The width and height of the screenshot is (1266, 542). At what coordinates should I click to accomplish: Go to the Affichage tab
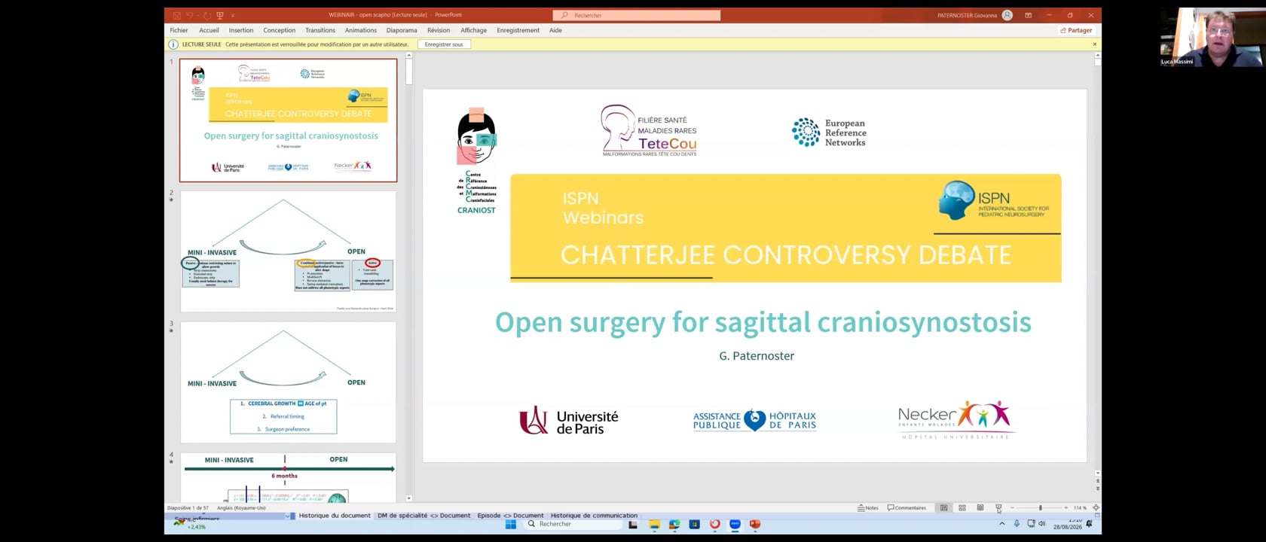pos(474,30)
